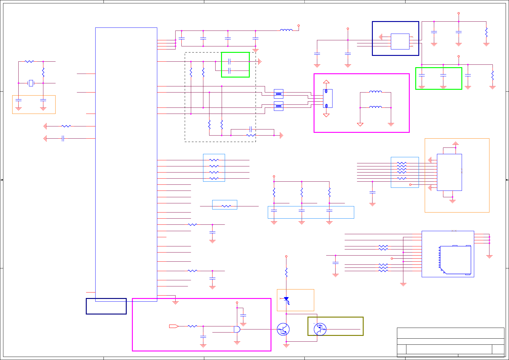Click the red triangle ground symbol in the magenta box
Image resolution: width=509 pixels, height=360 pixels.
(x=360, y=124)
